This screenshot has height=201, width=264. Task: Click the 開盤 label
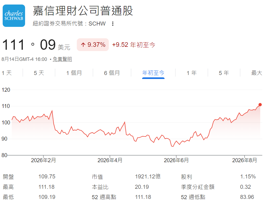pos(8,177)
